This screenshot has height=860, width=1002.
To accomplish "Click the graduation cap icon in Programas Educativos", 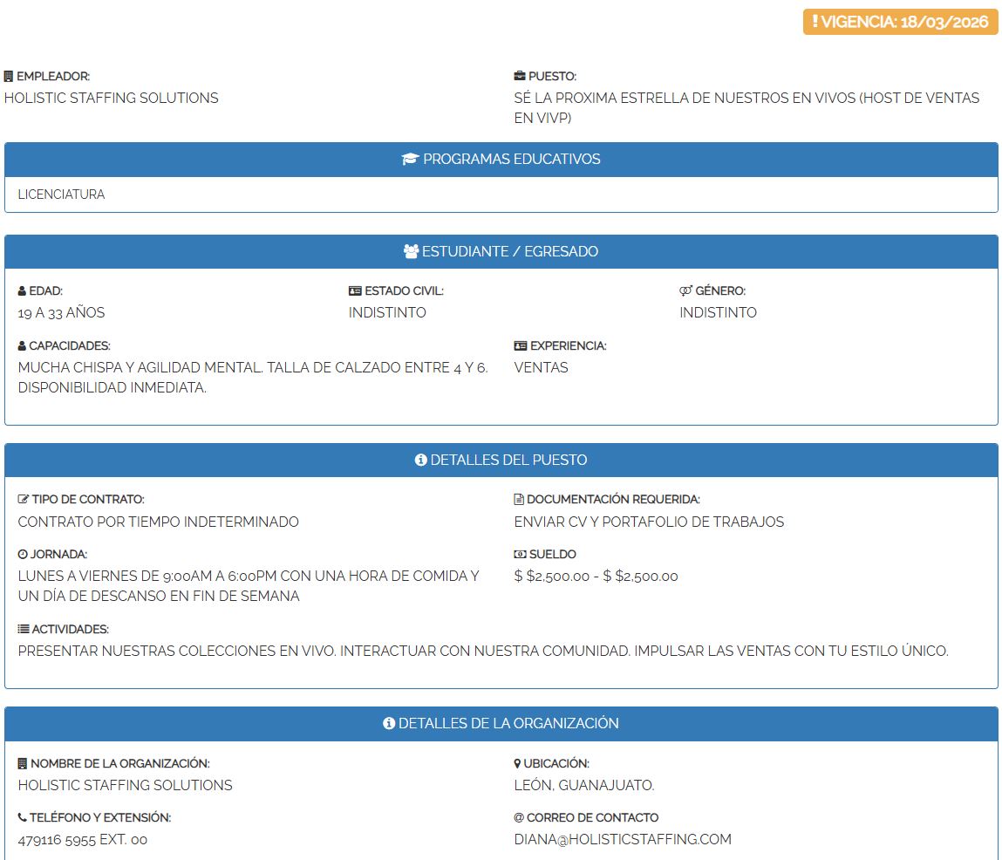I will [x=410, y=160].
